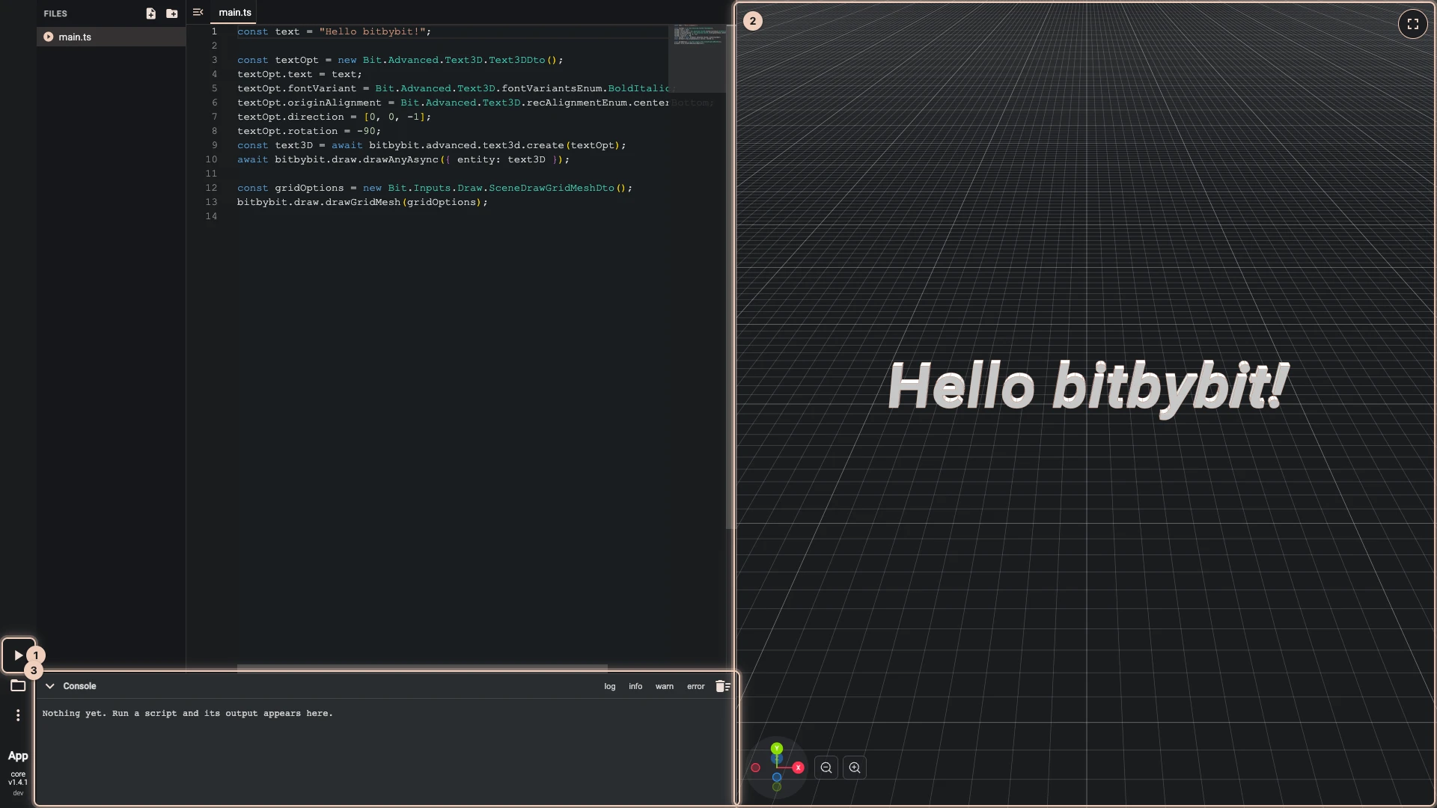Toggle the error console filter
Screen dimensions: 1437x808
[696, 687]
